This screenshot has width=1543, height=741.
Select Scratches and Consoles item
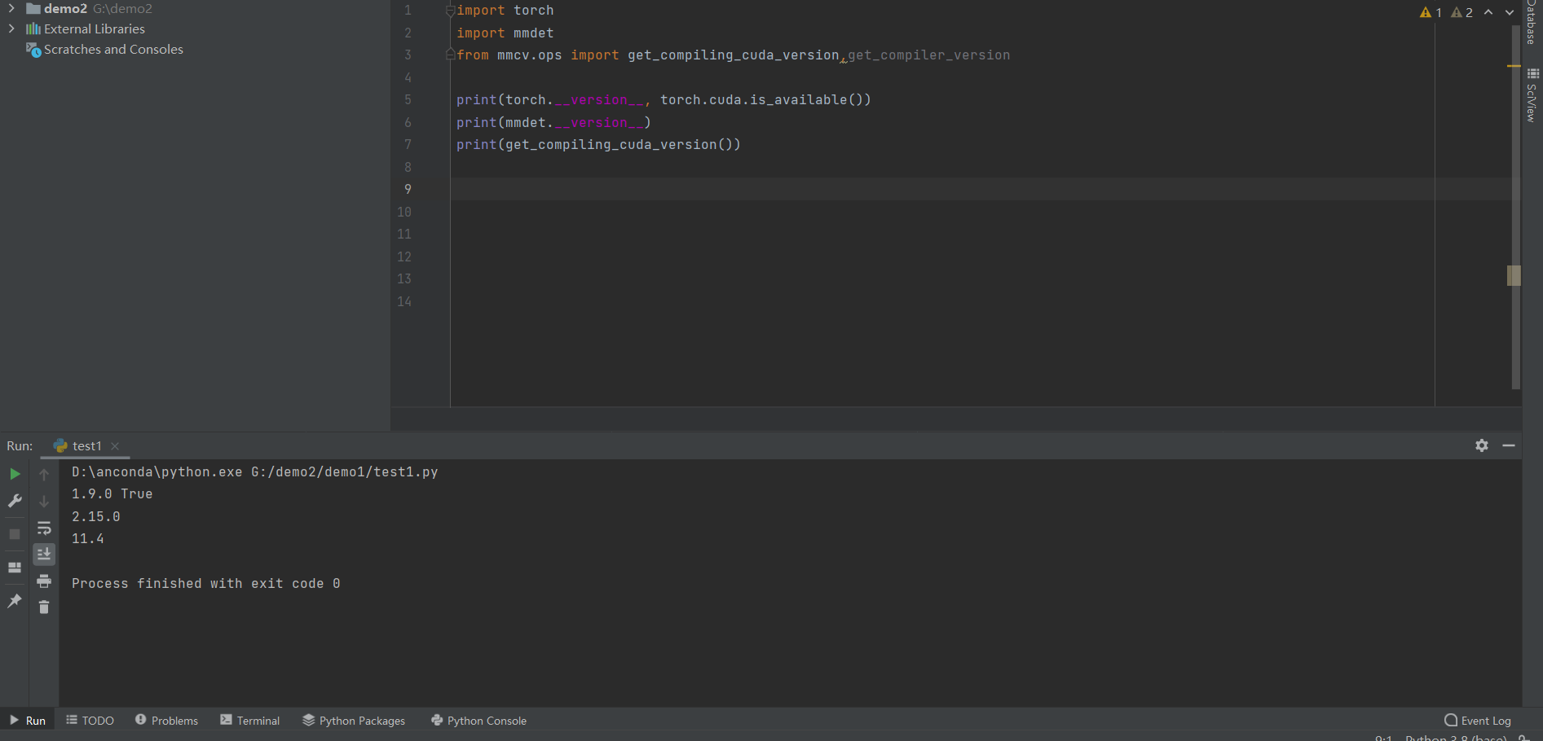click(x=113, y=50)
